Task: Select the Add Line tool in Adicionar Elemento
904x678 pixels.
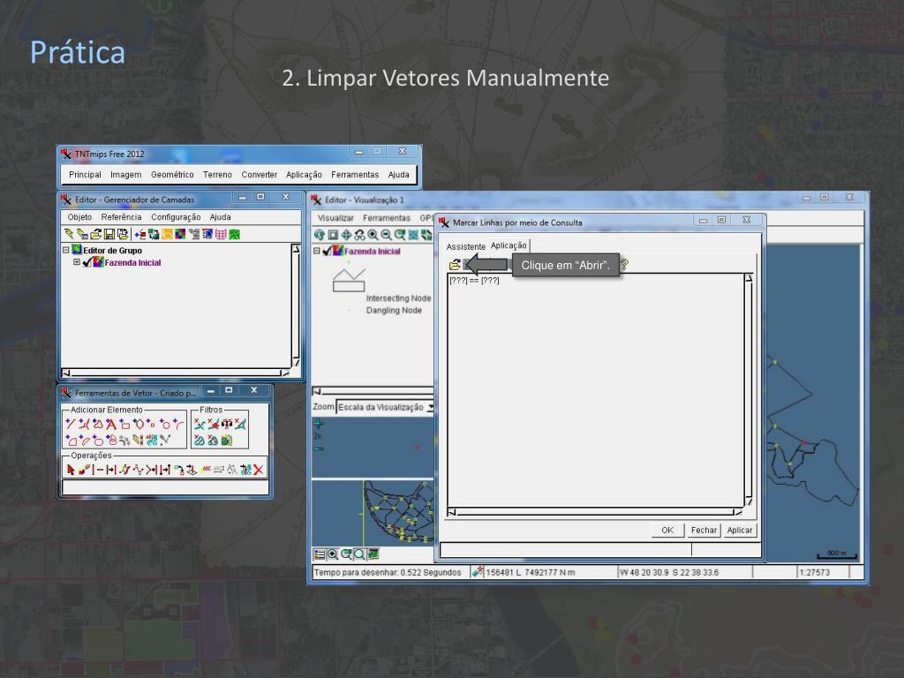Action: 71,424
